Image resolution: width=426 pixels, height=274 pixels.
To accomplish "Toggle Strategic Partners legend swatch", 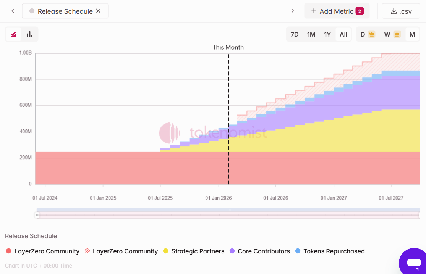I will pos(166,251).
